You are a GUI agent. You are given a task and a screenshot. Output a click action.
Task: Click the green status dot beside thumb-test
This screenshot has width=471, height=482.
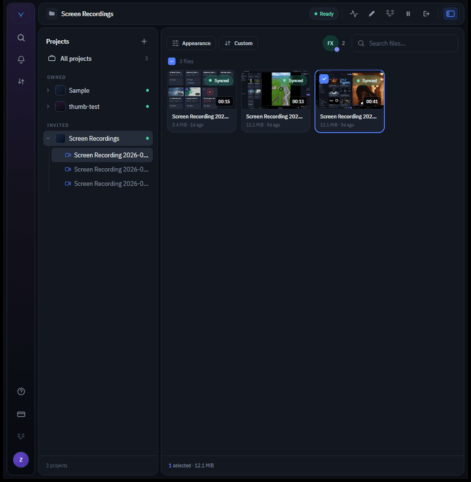coord(148,106)
